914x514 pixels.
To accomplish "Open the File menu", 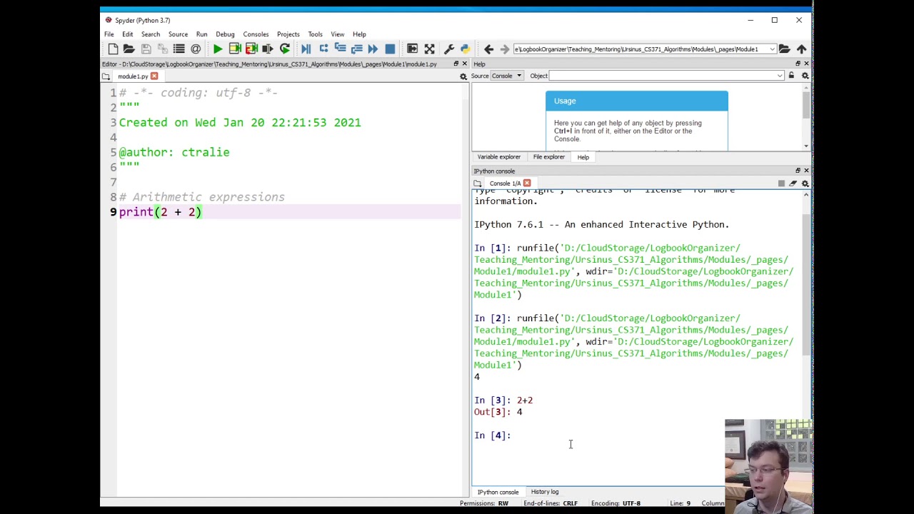I will [x=109, y=34].
